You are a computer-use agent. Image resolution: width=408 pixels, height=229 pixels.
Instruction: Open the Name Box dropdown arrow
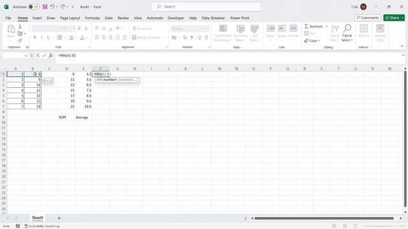click(26, 55)
